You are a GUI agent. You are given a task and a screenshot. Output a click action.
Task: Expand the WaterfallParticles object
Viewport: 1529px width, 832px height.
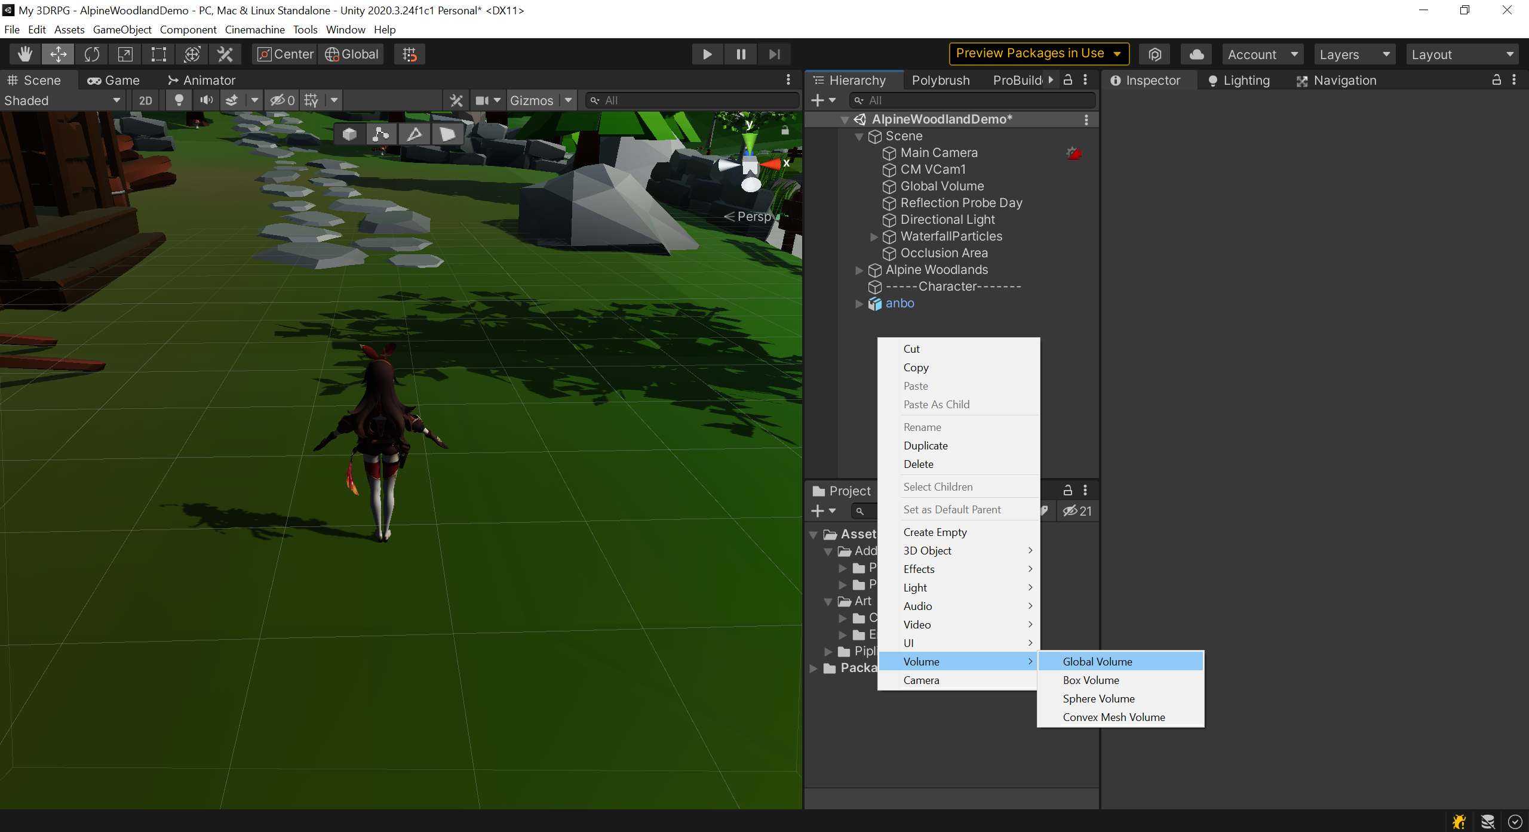(874, 237)
